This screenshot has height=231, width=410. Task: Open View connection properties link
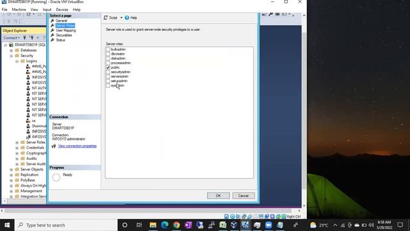[78, 146]
